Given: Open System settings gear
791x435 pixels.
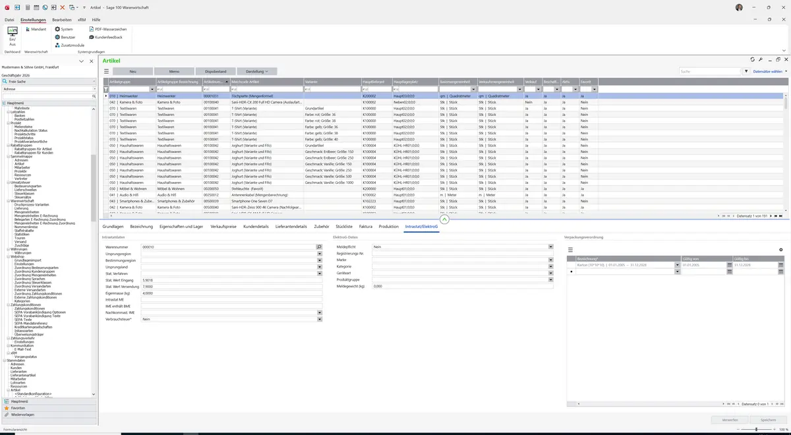Looking at the screenshot, I should pos(64,29).
